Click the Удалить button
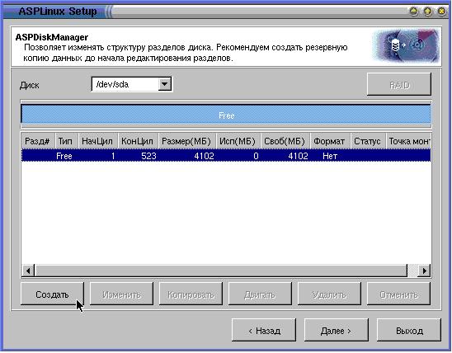Screen dimensions: 452x353 329,294
